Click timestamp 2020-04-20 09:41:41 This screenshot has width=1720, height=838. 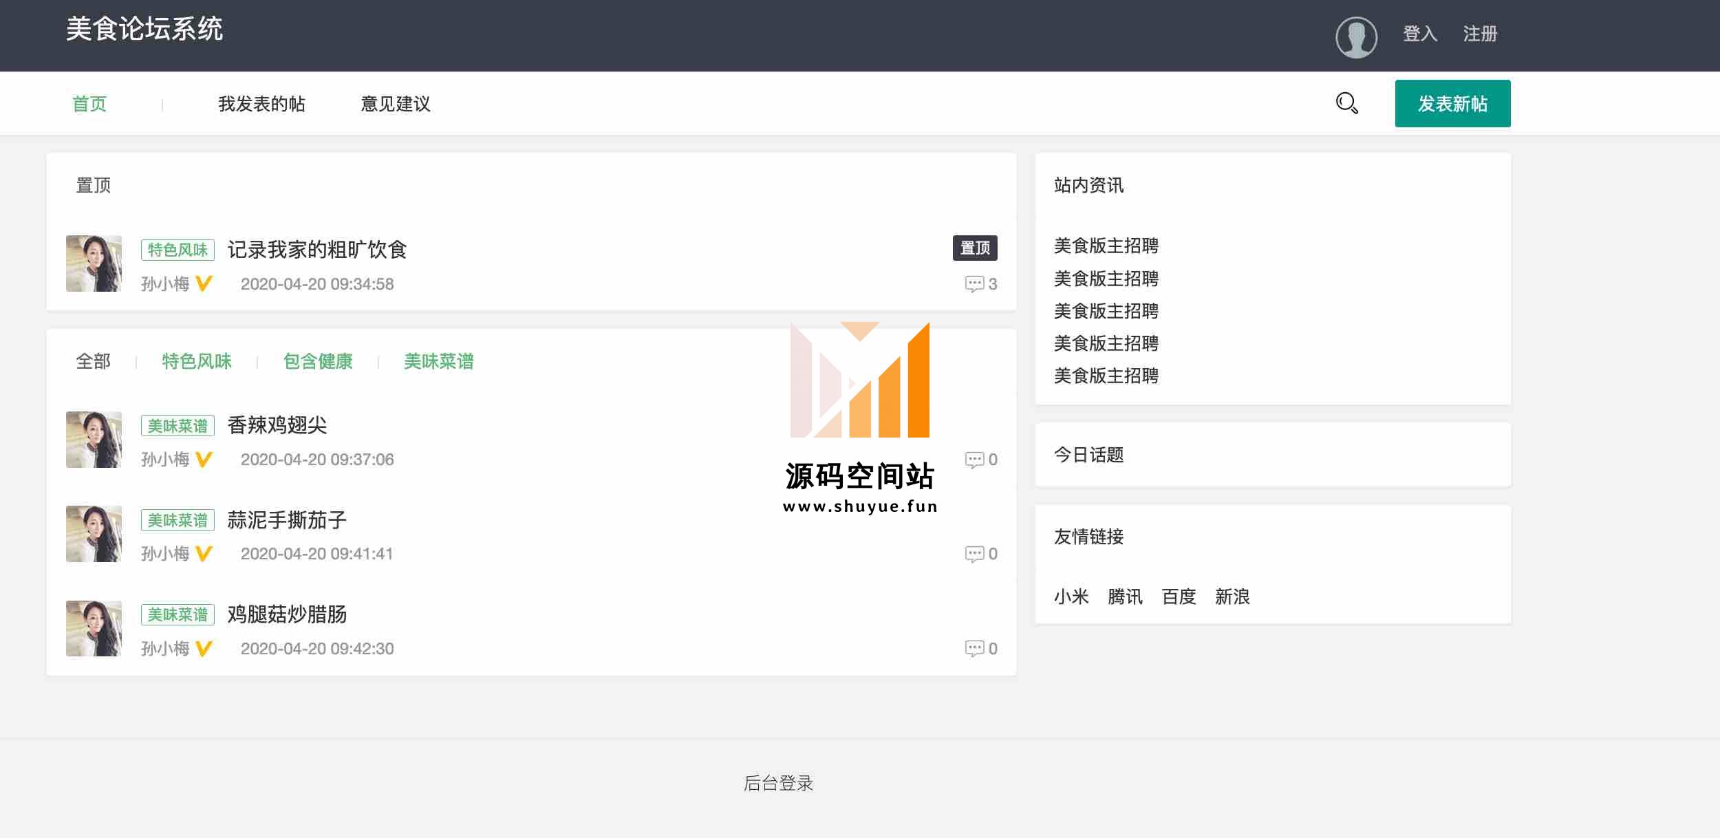[x=316, y=554]
